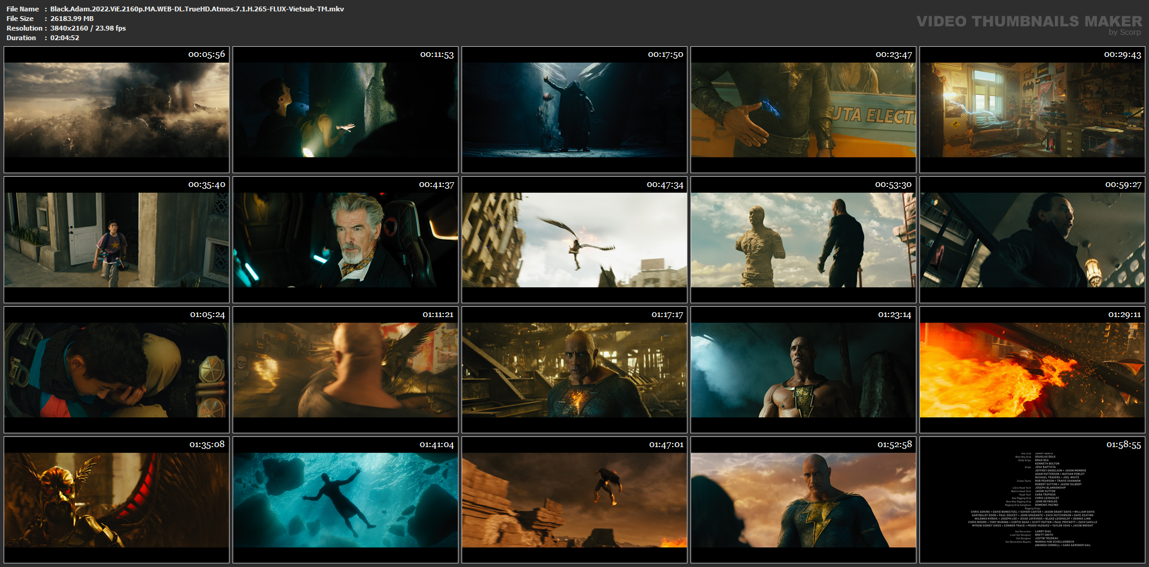Screen dimensions: 1149x567
Task: Click the file name Black.Adam.2022 text
Action: 197,9
